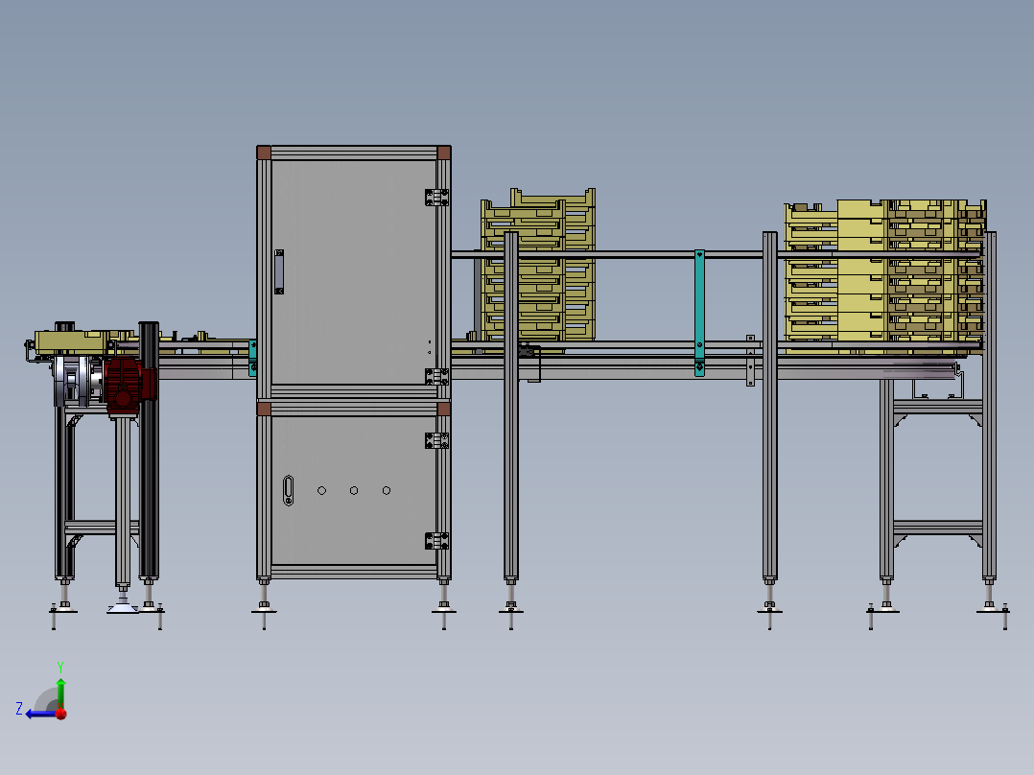1034x775 pixels.
Task: Select the middle hole on lower cabinet door
Action: pyautogui.click(x=354, y=491)
